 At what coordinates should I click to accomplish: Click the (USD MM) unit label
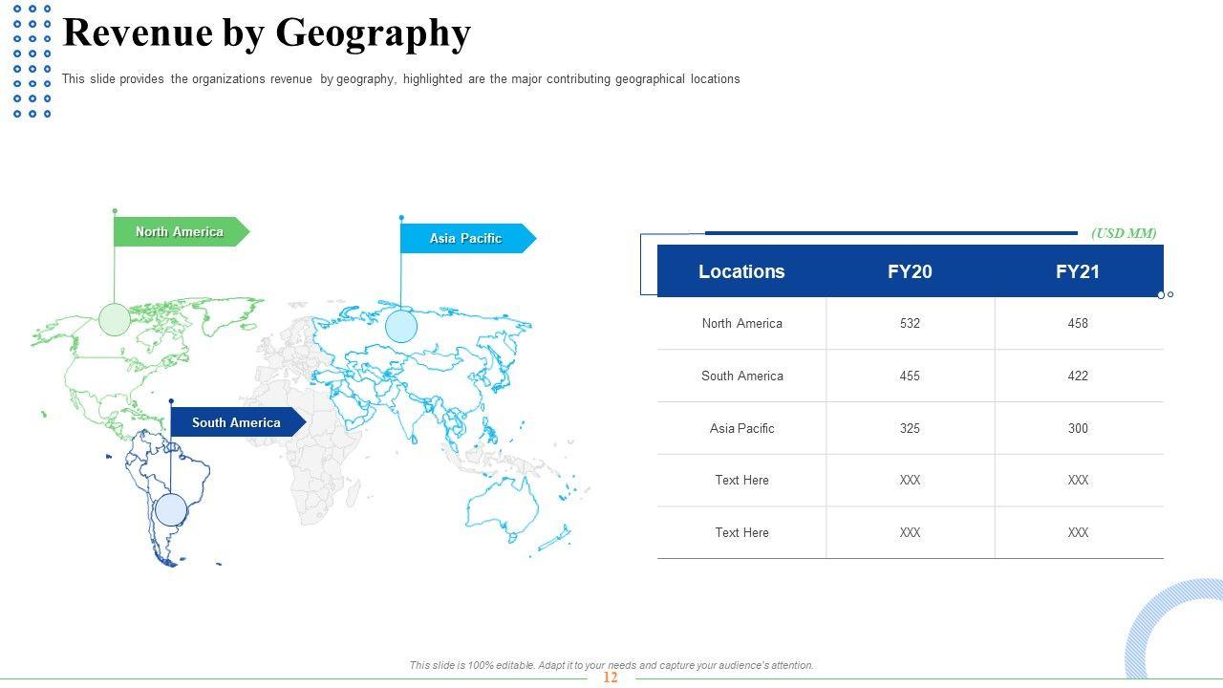coord(1124,233)
